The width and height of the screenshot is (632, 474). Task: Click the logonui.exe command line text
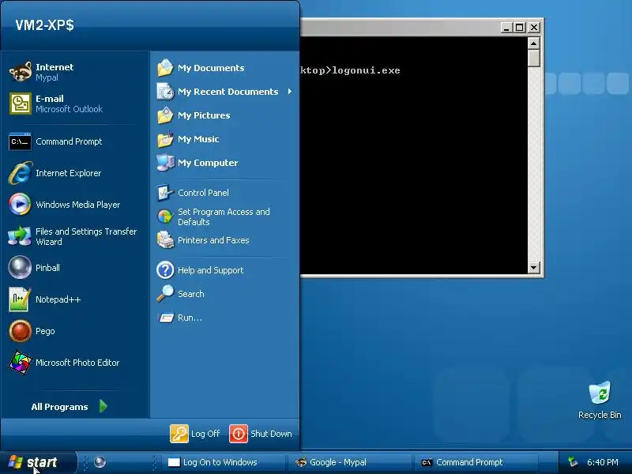click(366, 70)
